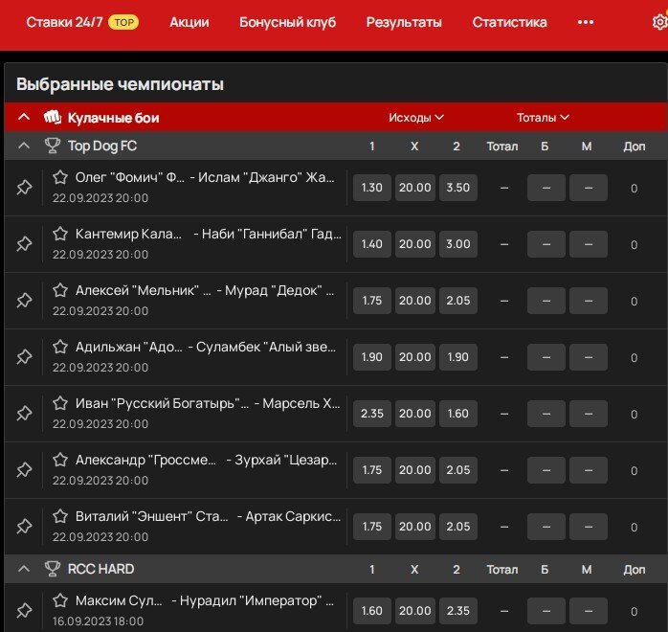Pin the Иван "Русский Богатырь" fight row
The image size is (668, 632).
pyautogui.click(x=24, y=414)
